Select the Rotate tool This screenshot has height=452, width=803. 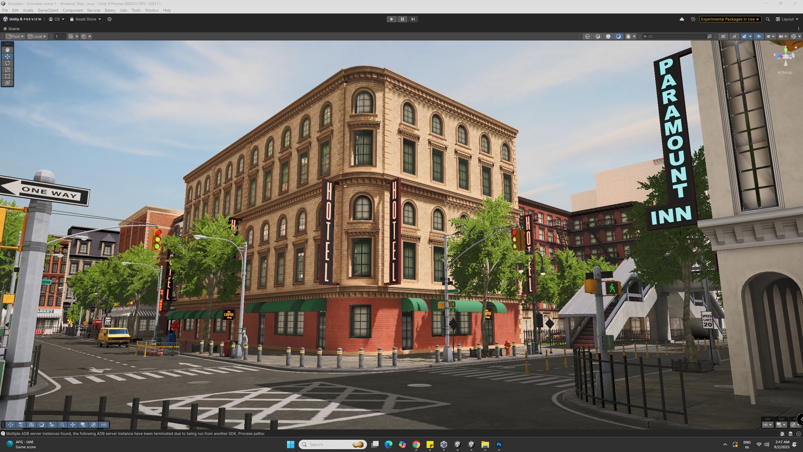[8, 63]
